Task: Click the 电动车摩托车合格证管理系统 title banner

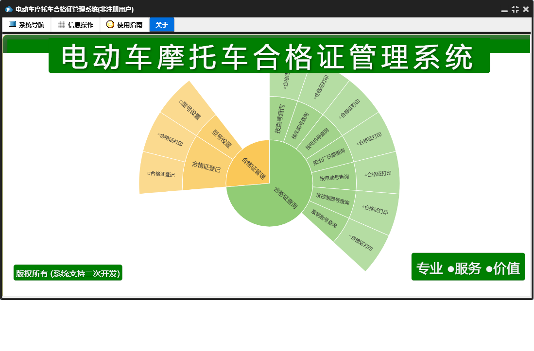Action: coord(269,56)
